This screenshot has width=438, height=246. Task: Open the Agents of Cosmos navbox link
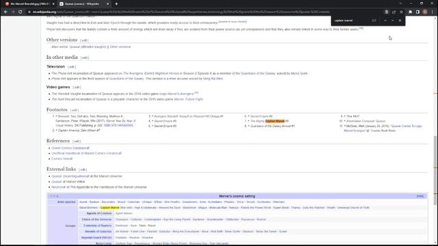(99, 213)
